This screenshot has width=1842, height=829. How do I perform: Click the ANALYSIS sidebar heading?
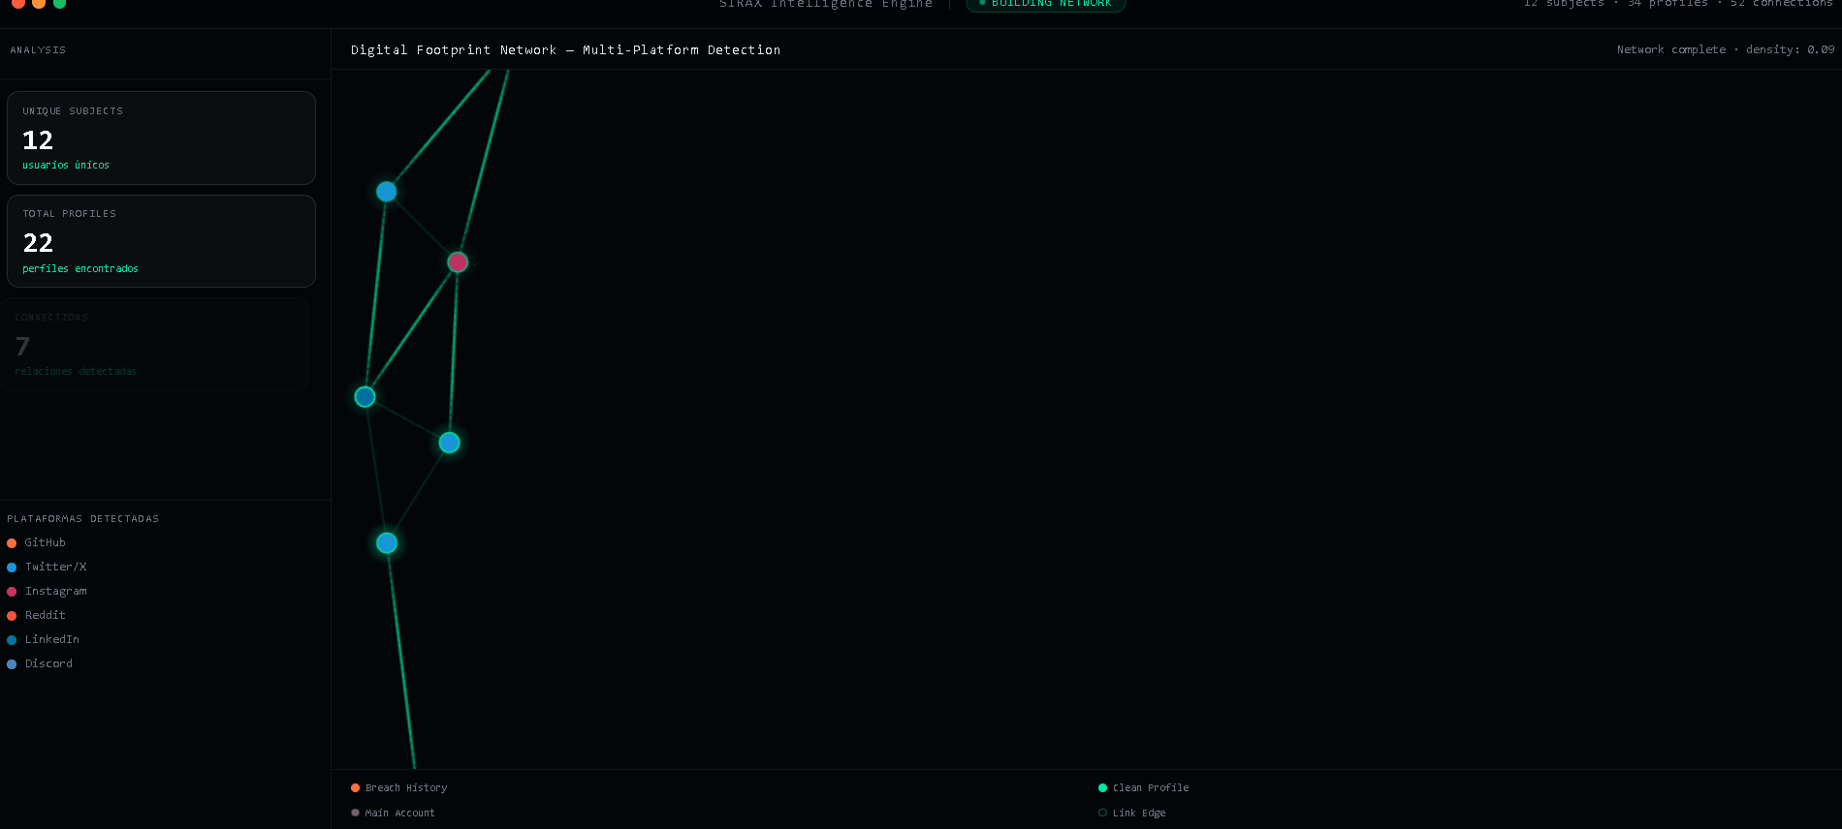38,50
